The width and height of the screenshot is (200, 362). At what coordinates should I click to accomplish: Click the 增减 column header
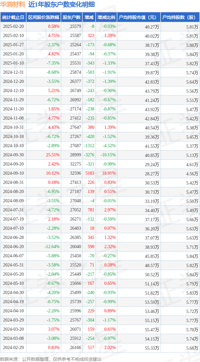pos(89,17)
